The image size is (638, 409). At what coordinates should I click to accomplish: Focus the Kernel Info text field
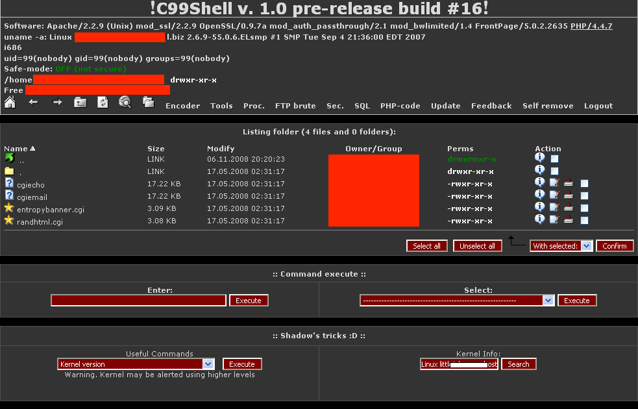click(459, 364)
